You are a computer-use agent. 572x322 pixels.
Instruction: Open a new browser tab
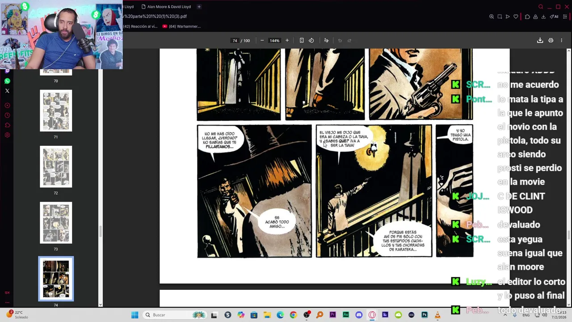click(x=199, y=7)
